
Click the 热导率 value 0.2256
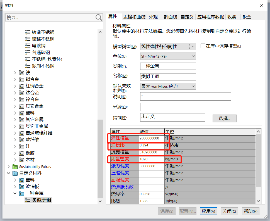click(152, 194)
